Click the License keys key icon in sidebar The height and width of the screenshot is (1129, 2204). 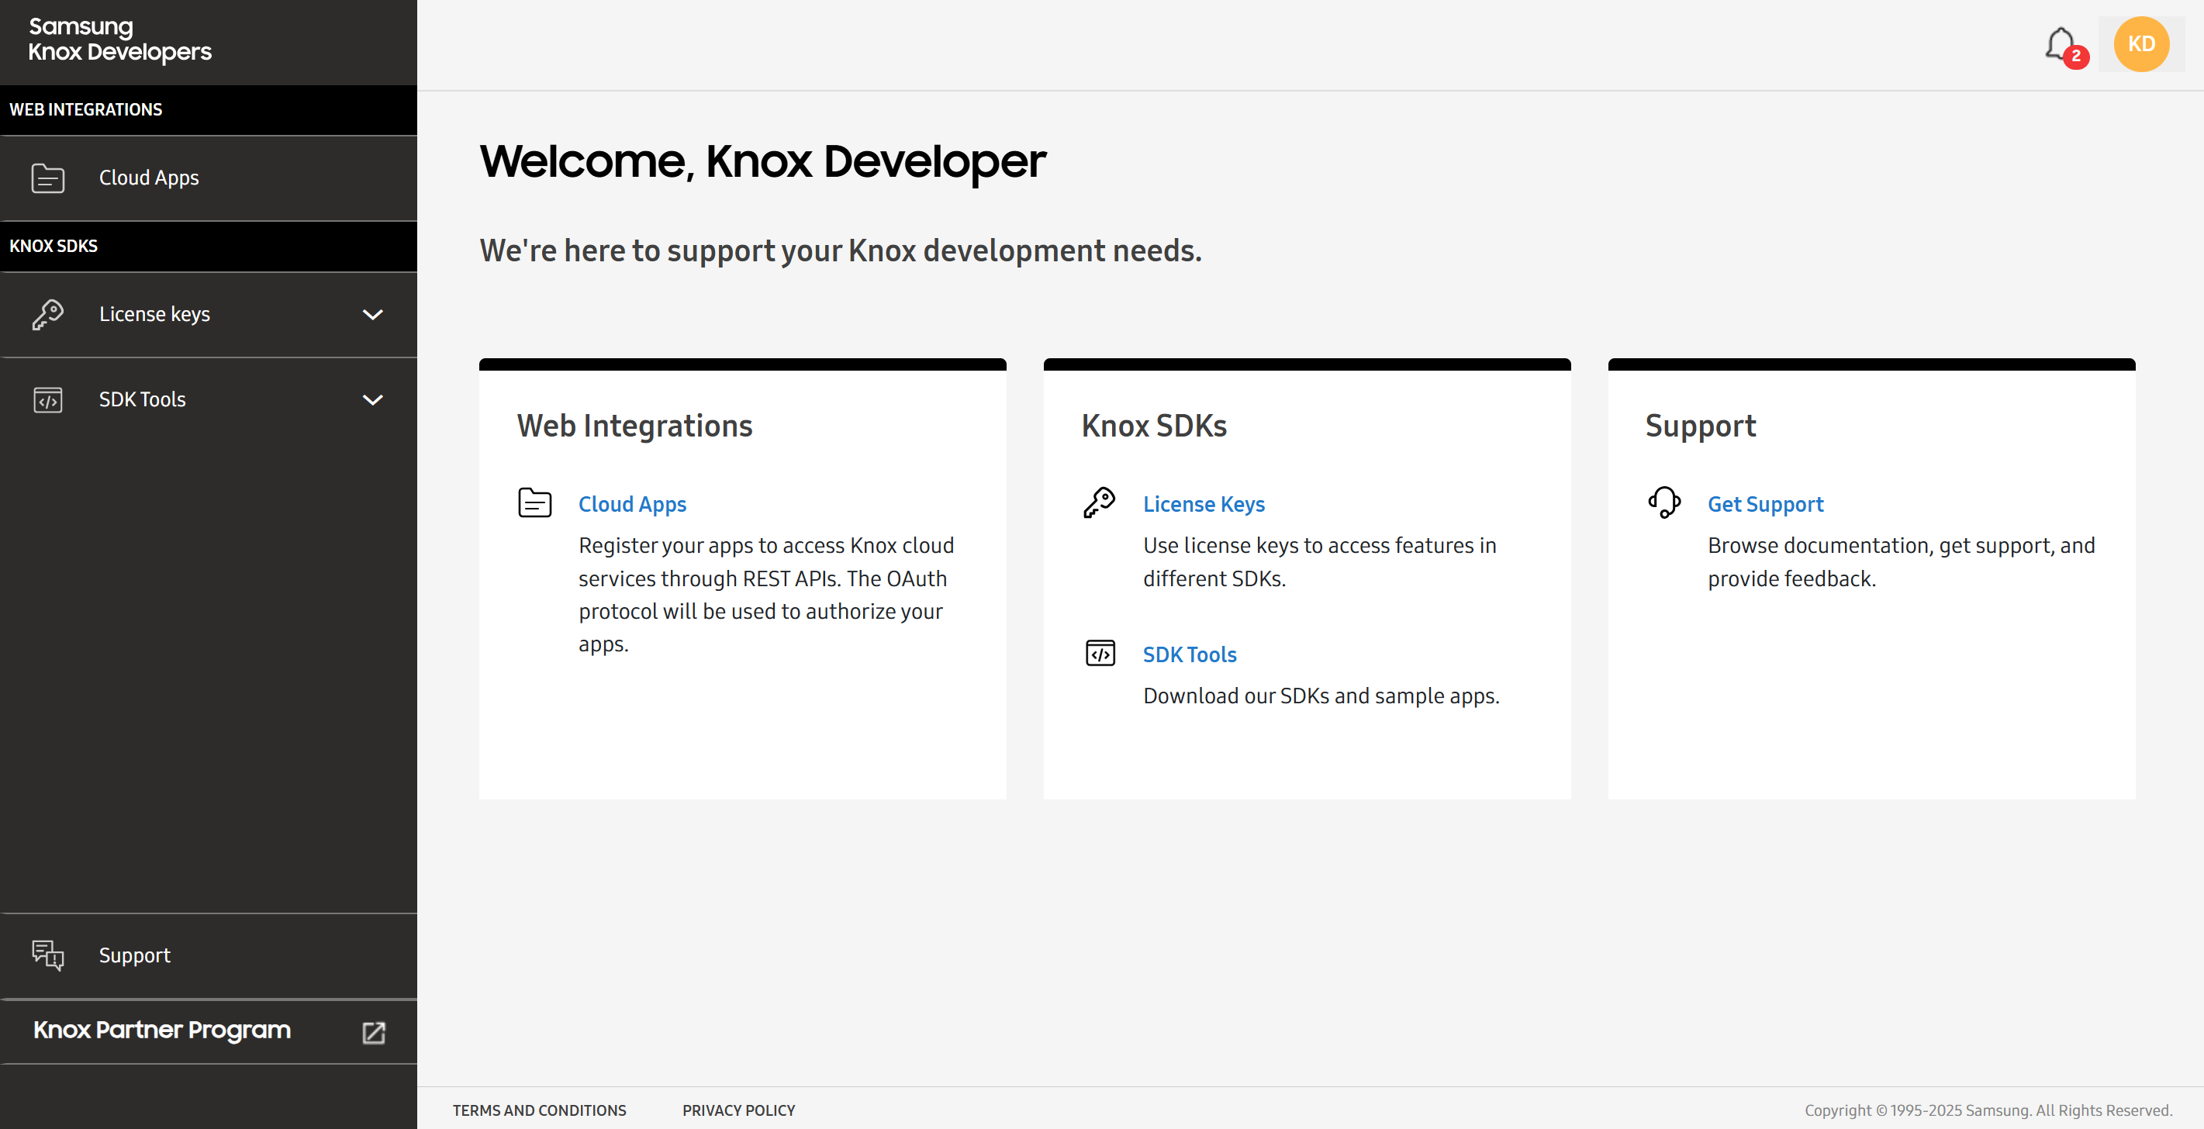[x=48, y=314]
